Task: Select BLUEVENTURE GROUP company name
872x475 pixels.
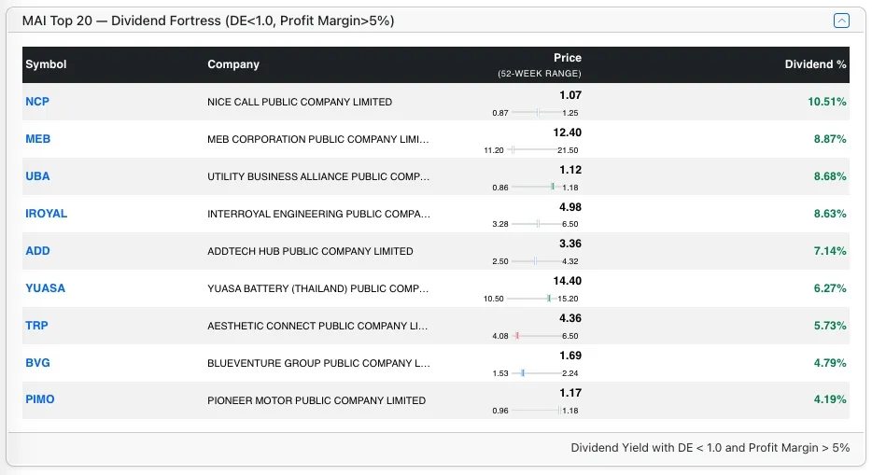Action: tap(318, 362)
